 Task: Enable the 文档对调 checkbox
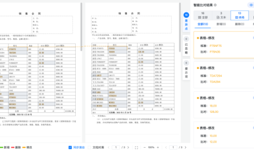(89, 147)
